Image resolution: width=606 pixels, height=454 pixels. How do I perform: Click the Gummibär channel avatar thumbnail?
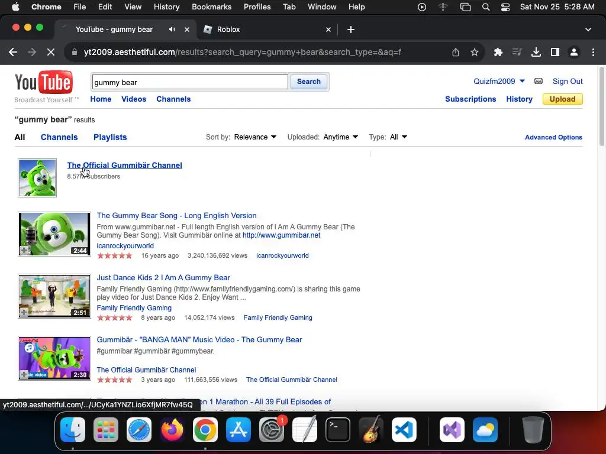tap(37, 178)
